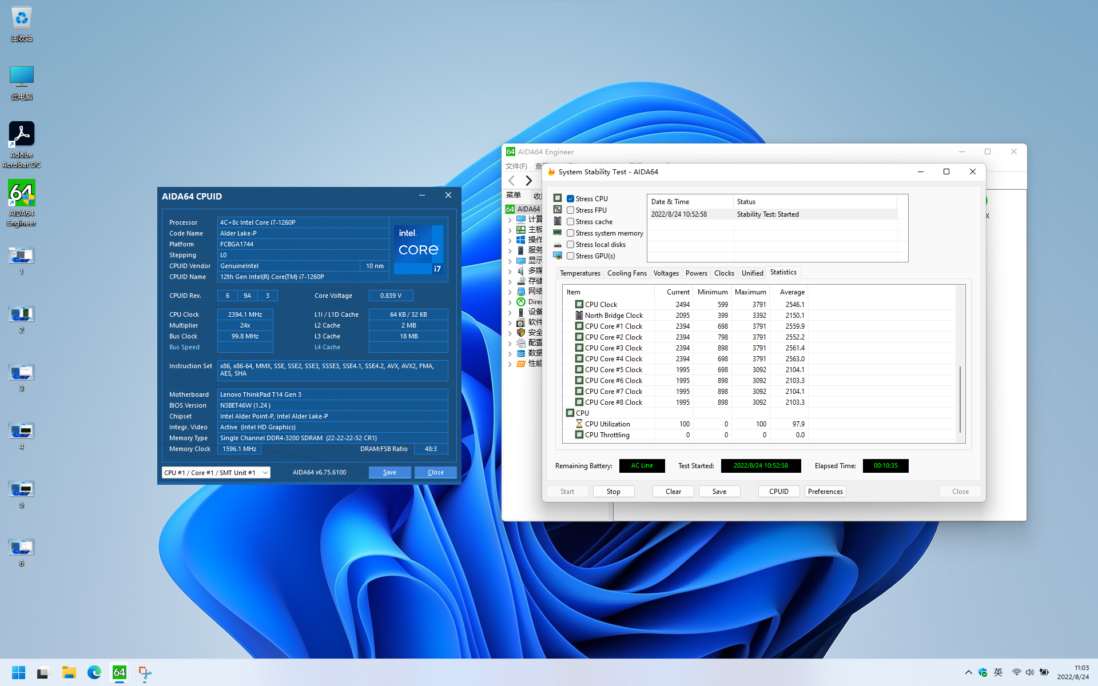Screen dimensions: 1098x686
Task: Expand the 性能 (benchmark) tree node
Action: pyautogui.click(x=510, y=364)
